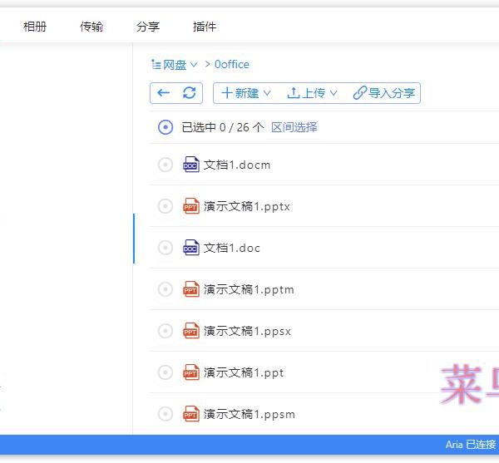Click the PPT icon of 演示文稿1.pptx
The height and width of the screenshot is (463, 499).
(191, 206)
